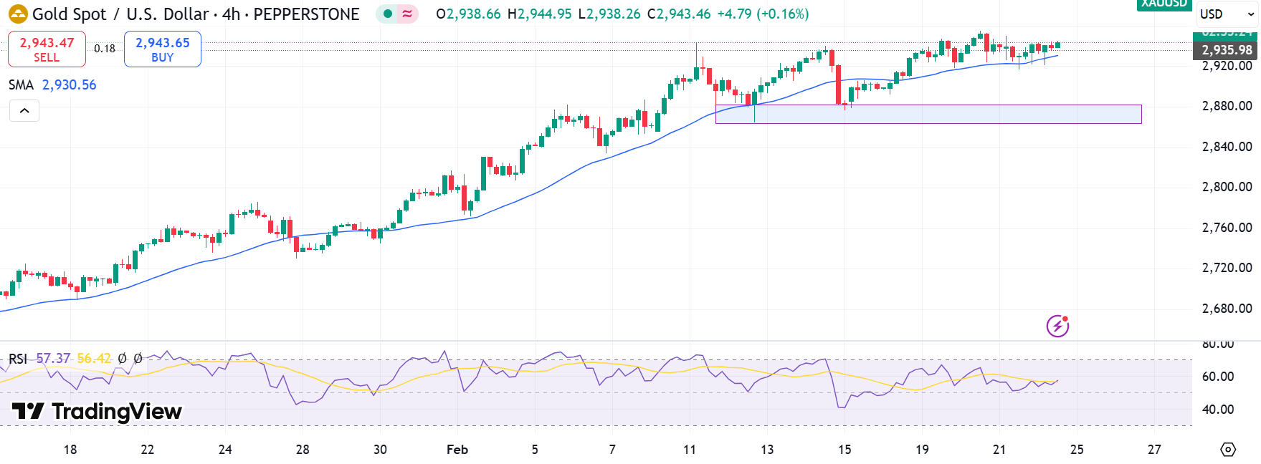The height and width of the screenshot is (464, 1261).
Task: Select the RSI indicator label
Action: 18,358
